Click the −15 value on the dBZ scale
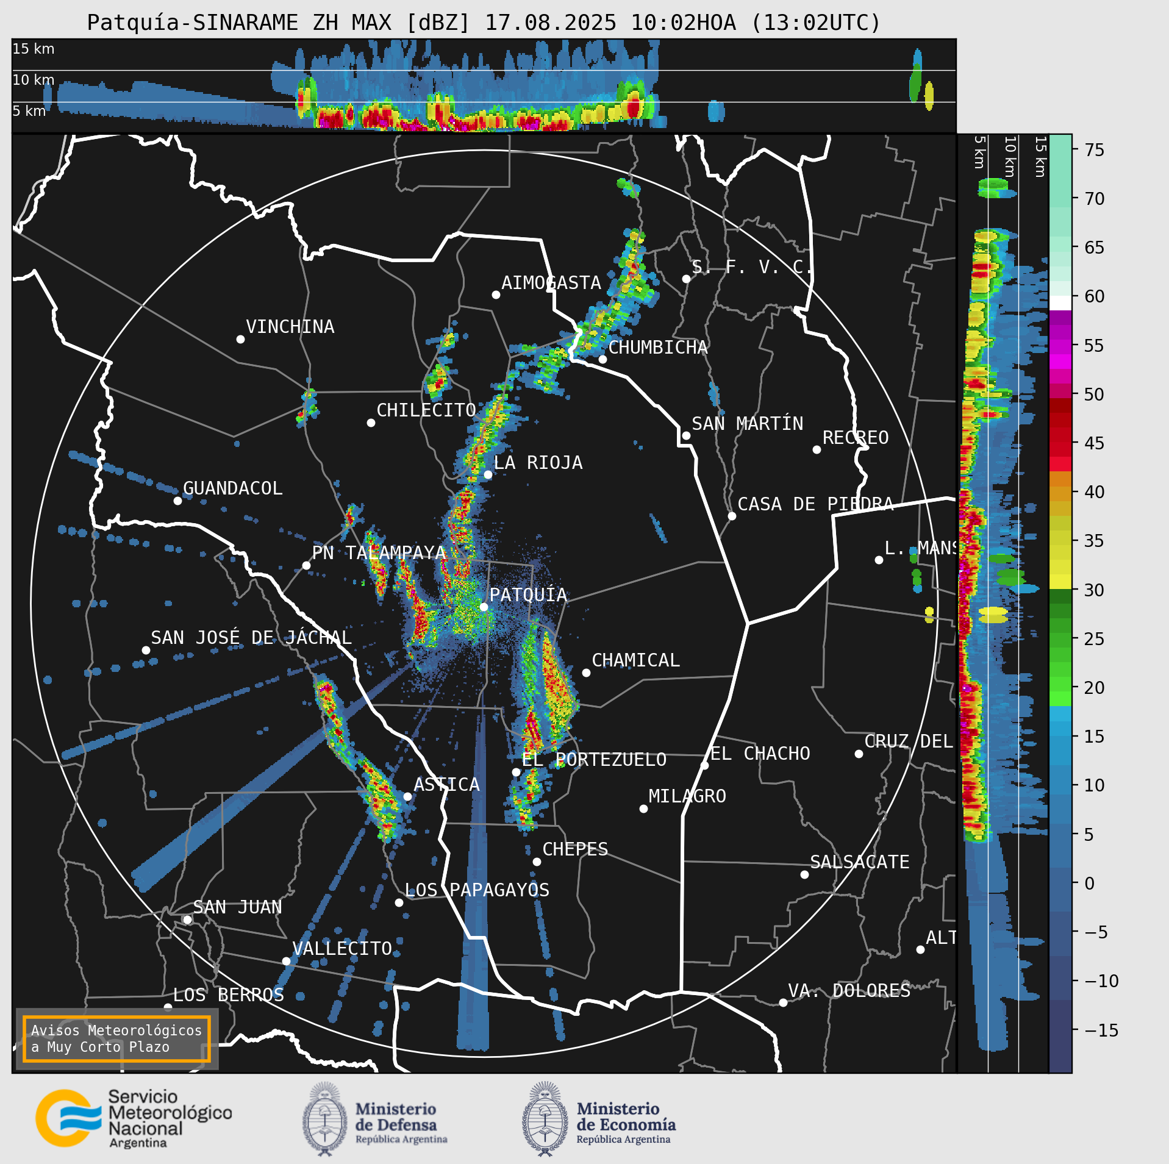The image size is (1169, 1164). coord(1101,1030)
